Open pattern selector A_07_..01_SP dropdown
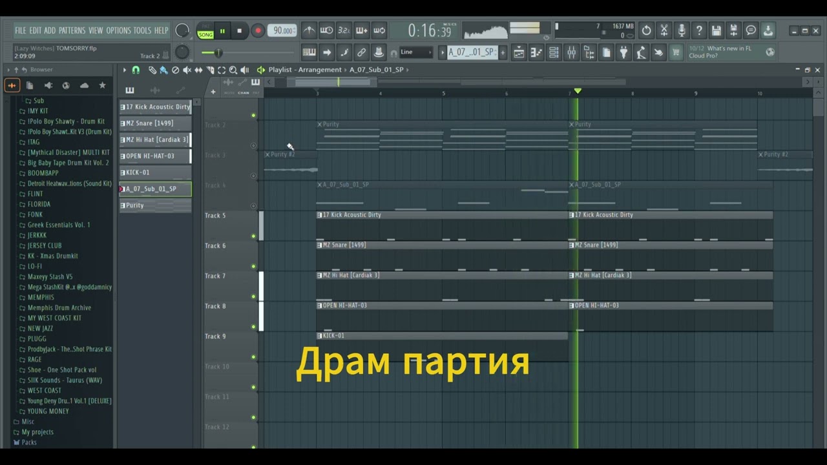The image size is (827, 465). click(472, 52)
